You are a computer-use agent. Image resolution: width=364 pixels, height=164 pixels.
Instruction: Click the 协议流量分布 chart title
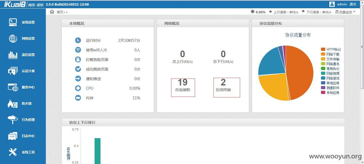point(298,35)
